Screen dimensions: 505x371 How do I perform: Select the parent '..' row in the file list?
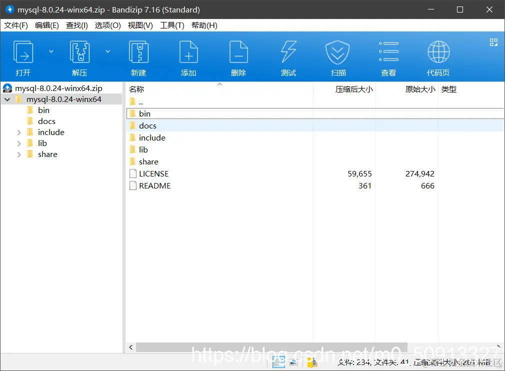(315, 102)
